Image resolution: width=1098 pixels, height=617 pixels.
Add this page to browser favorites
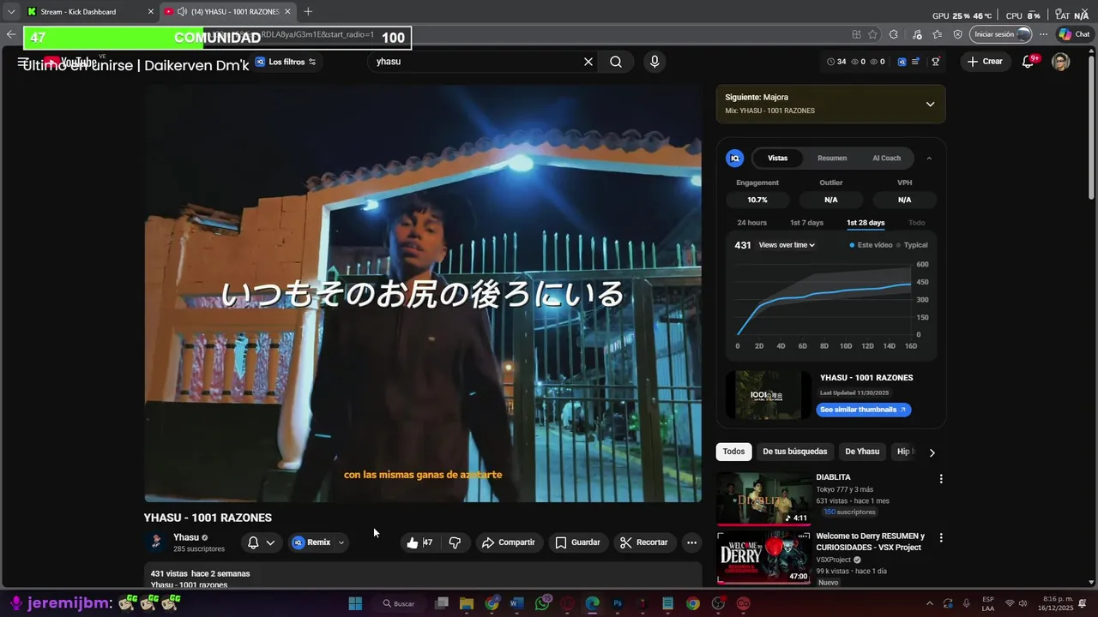[x=873, y=34]
